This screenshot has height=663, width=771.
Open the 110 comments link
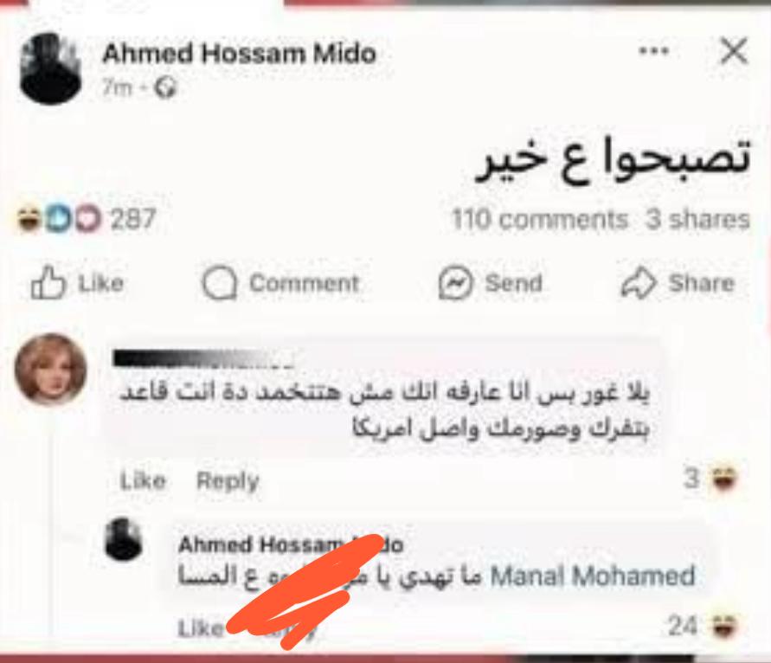[540, 219]
